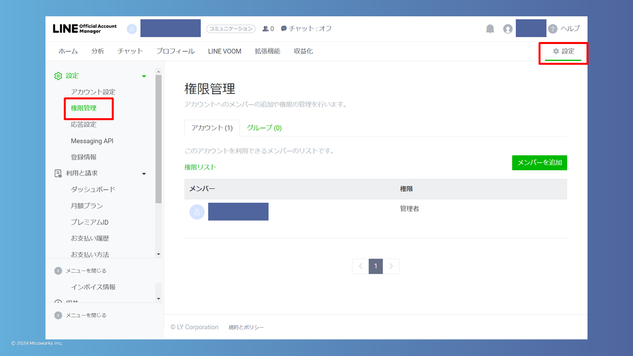The height and width of the screenshot is (356, 633).
Task: Open the チャット tab
Action: [x=130, y=51]
